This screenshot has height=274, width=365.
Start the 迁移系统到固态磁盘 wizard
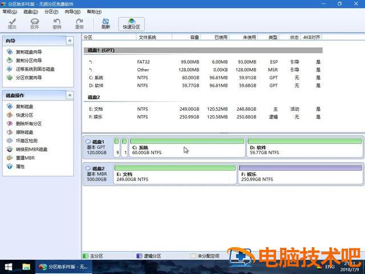35,69
